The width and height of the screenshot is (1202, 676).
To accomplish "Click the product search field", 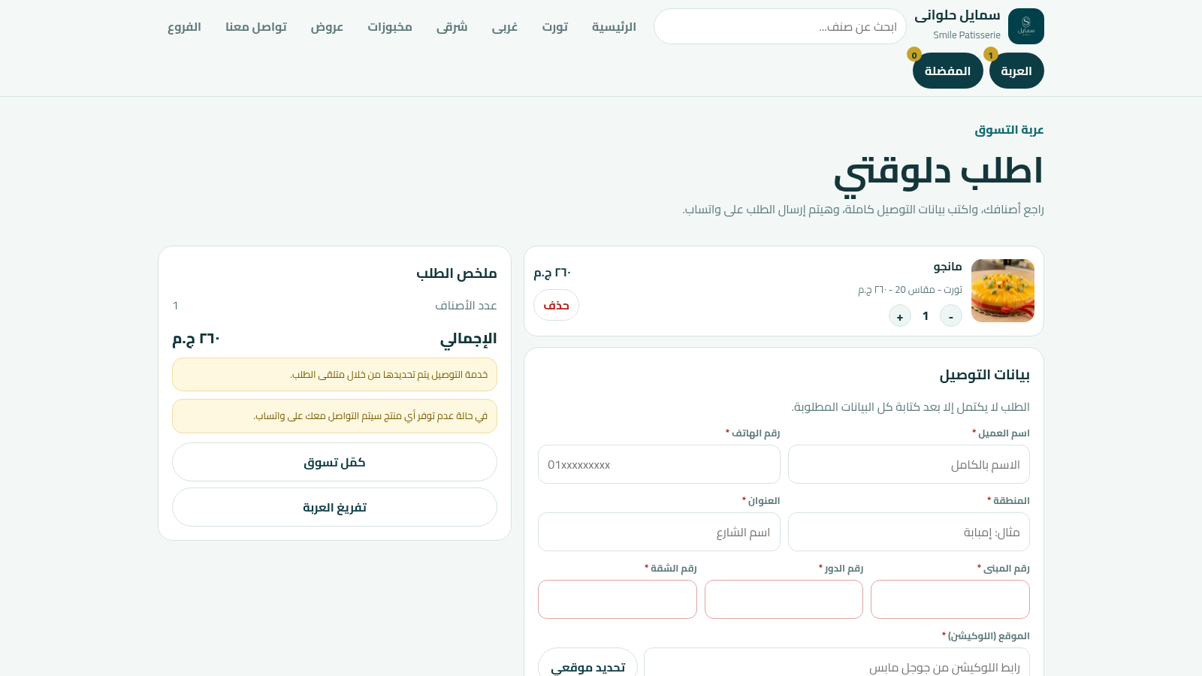I will click(x=780, y=26).
